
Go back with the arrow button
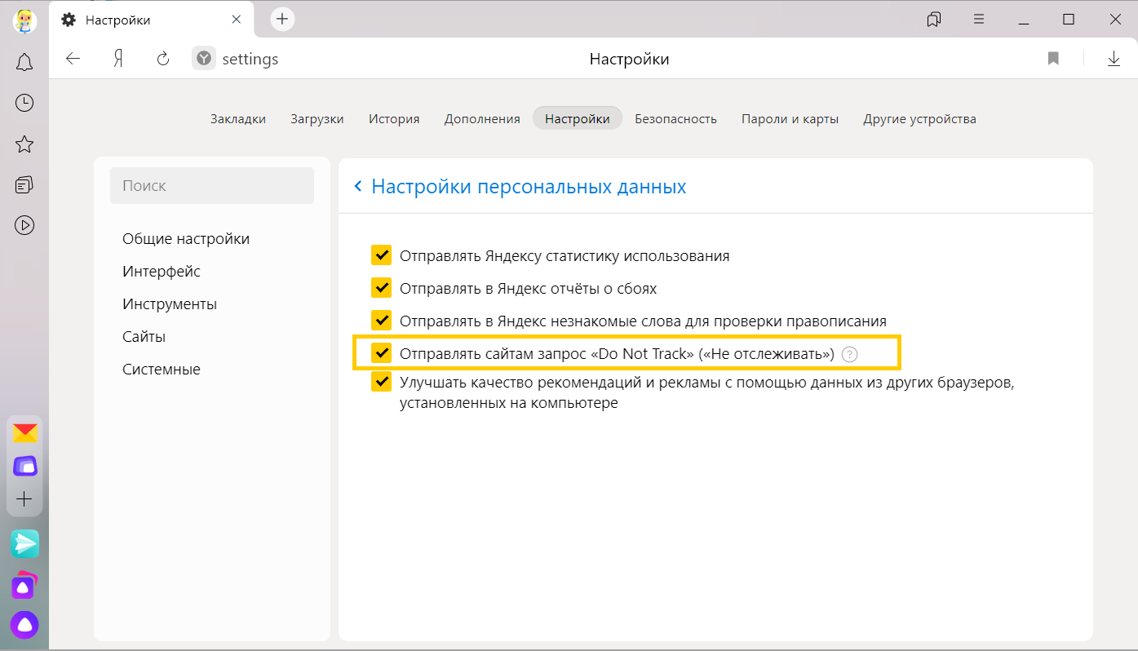tap(73, 59)
